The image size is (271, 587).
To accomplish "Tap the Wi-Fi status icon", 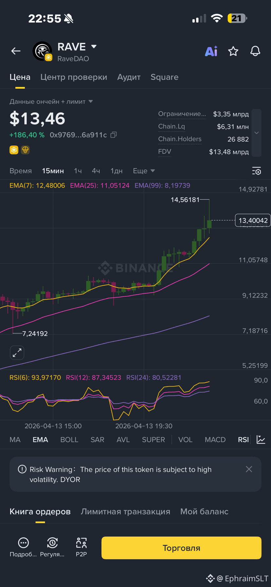I will pos(216,18).
